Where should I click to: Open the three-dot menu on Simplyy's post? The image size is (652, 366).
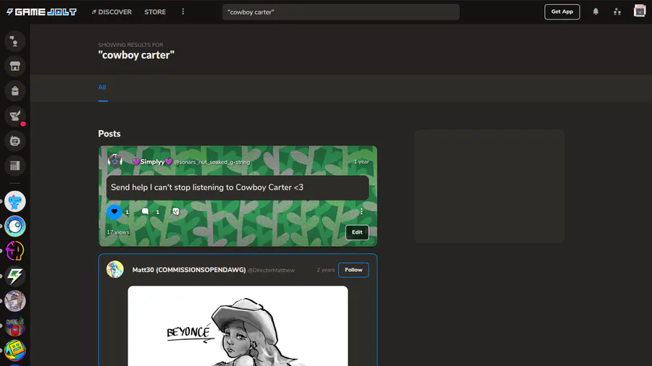(361, 212)
